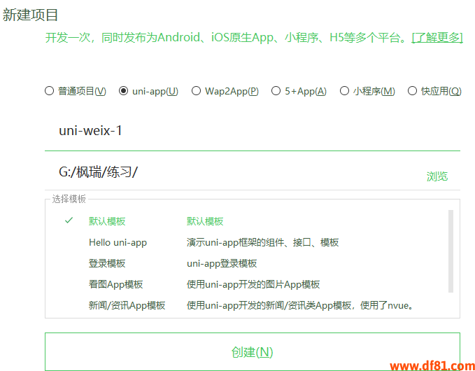Screen dimensions: 475x371
Task: Select the 新闻/资讯App模板 template
Action: (127, 305)
